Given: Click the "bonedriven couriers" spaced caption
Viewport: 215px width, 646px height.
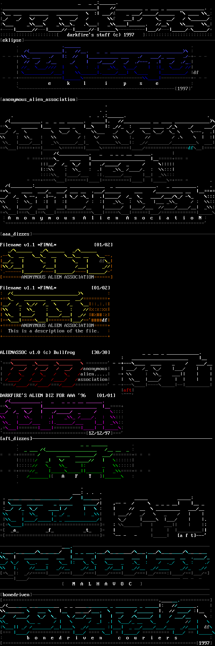Looking at the screenshot, I should 102,638.
